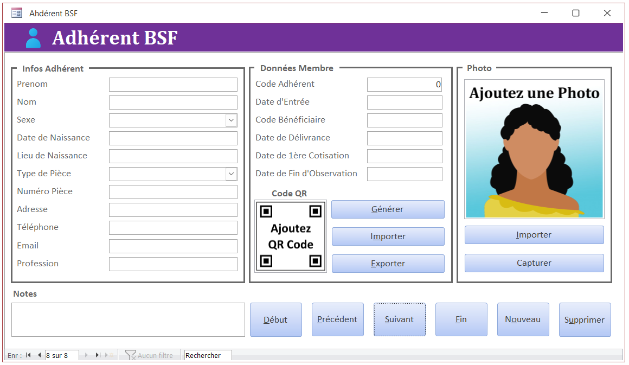Click the new blank record arrow icon
Screen dimensions: 629x365
click(108, 355)
